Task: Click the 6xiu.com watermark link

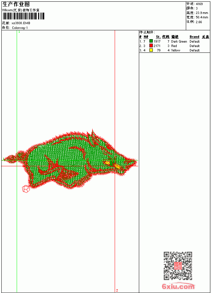Action: click(x=178, y=286)
